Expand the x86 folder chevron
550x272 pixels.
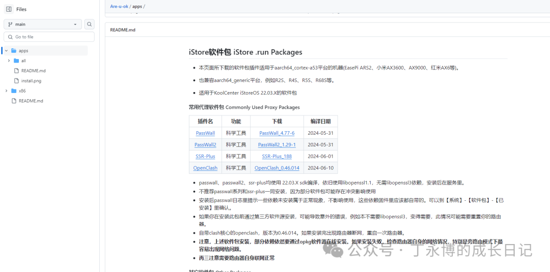click(6, 90)
